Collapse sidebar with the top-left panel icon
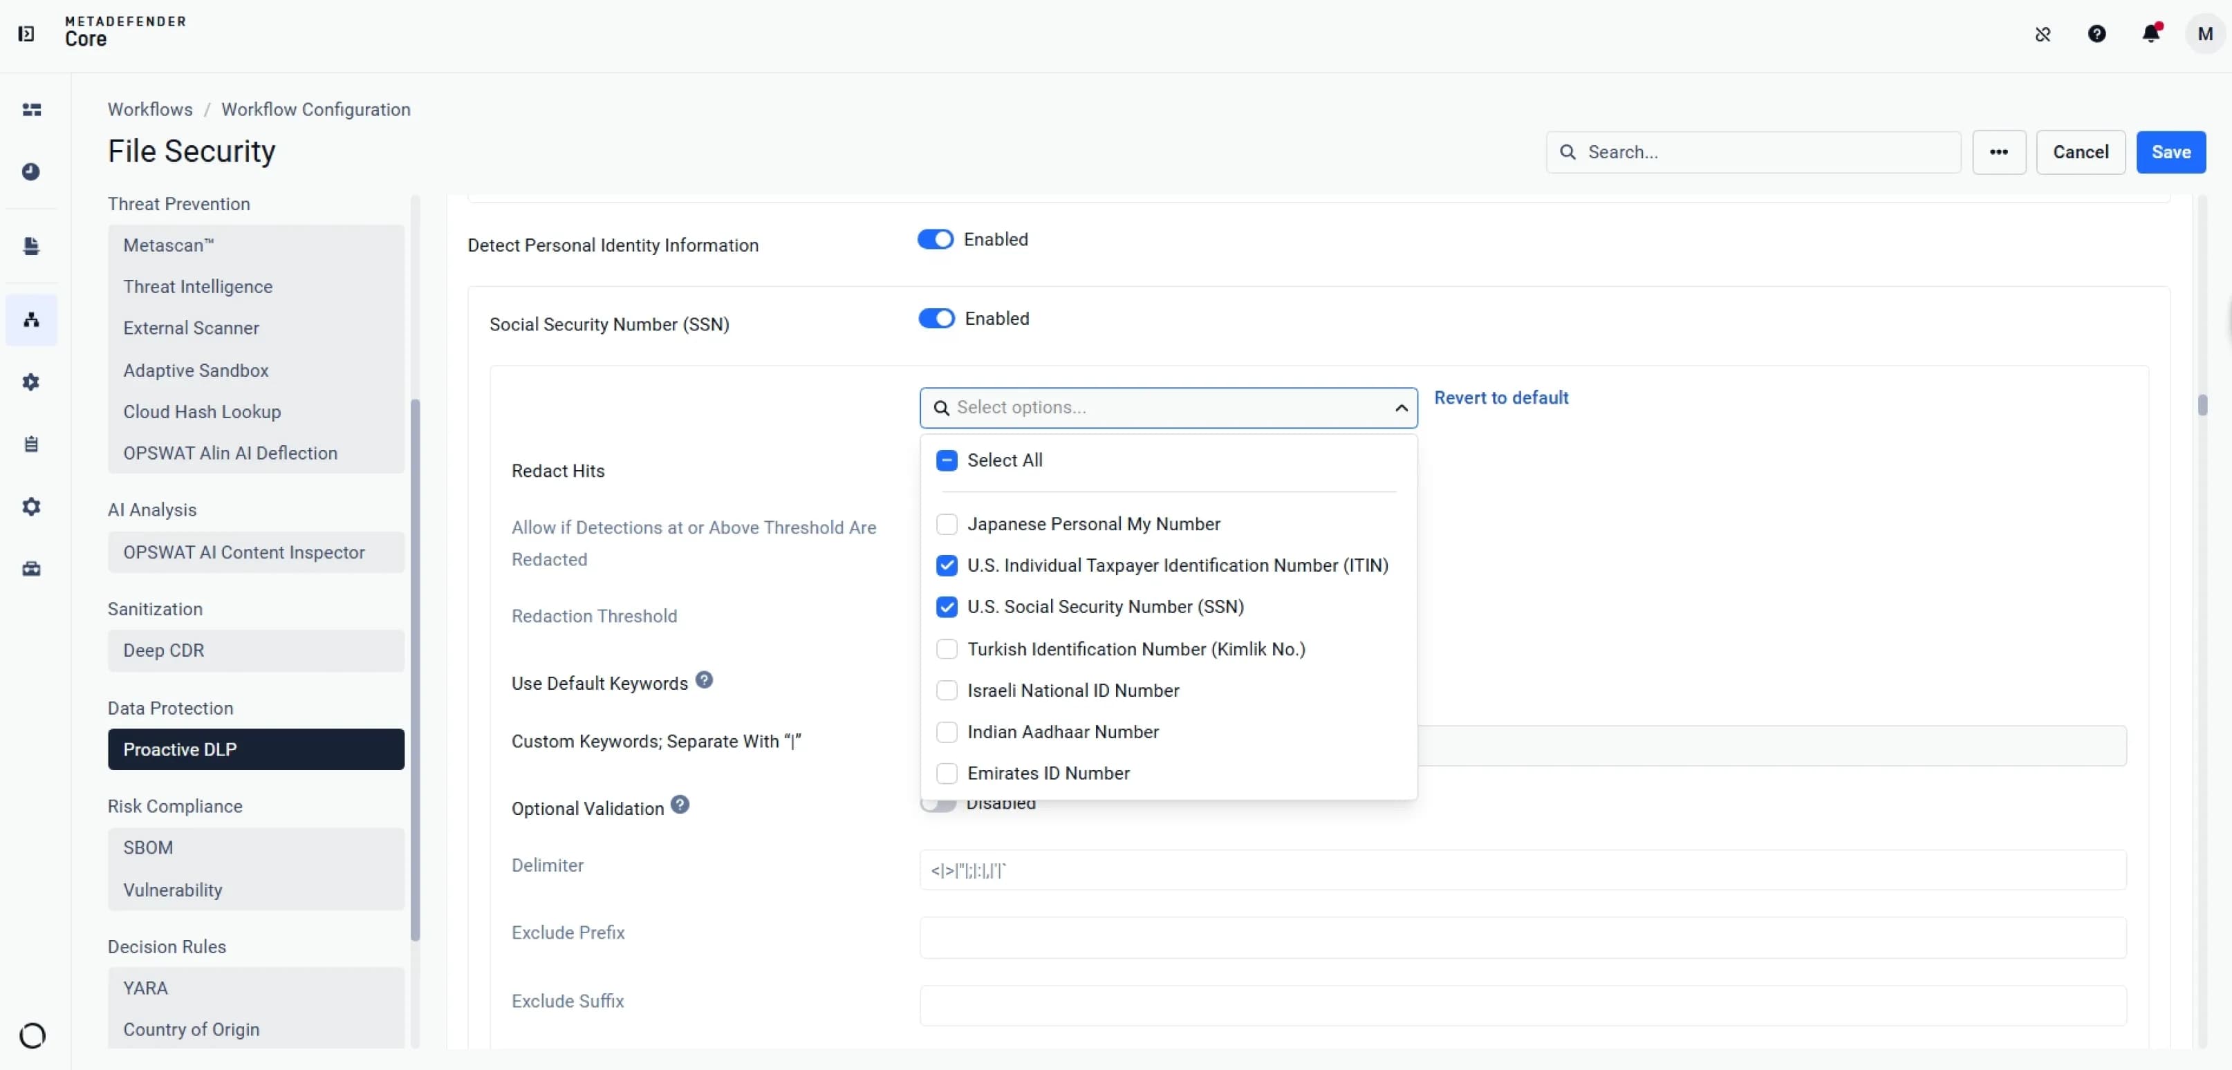 [x=27, y=34]
